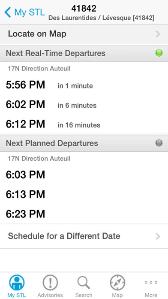Select the 6:02 PM departure in 6 minutes
Image resolution: width=168 pixels, height=299 pixels.
pos(84,105)
